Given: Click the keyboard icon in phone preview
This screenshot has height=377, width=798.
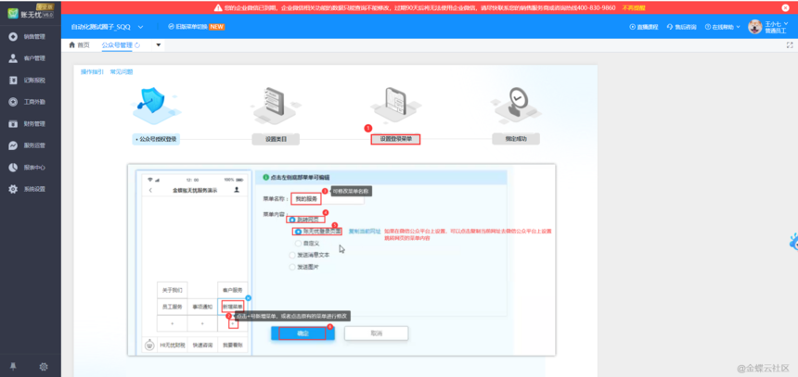Looking at the screenshot, I should point(149,346).
